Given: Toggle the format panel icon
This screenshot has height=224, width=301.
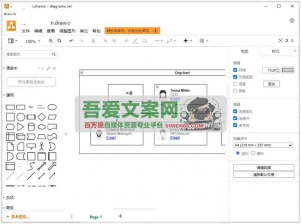Looking at the screenshot, I should coord(286,41).
